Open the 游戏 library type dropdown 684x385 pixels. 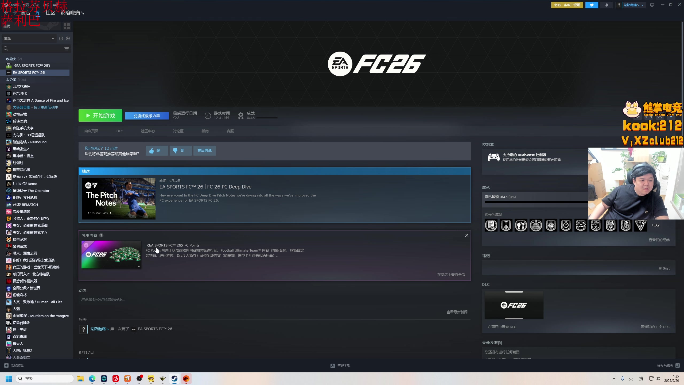tap(29, 38)
